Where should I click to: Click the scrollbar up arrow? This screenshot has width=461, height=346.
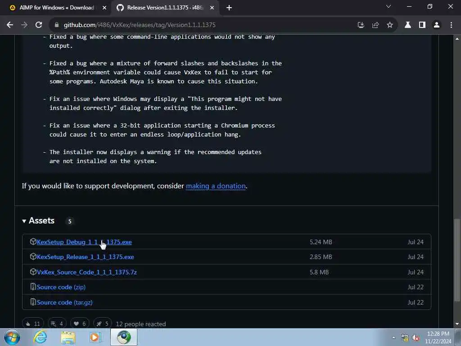(x=457, y=38)
